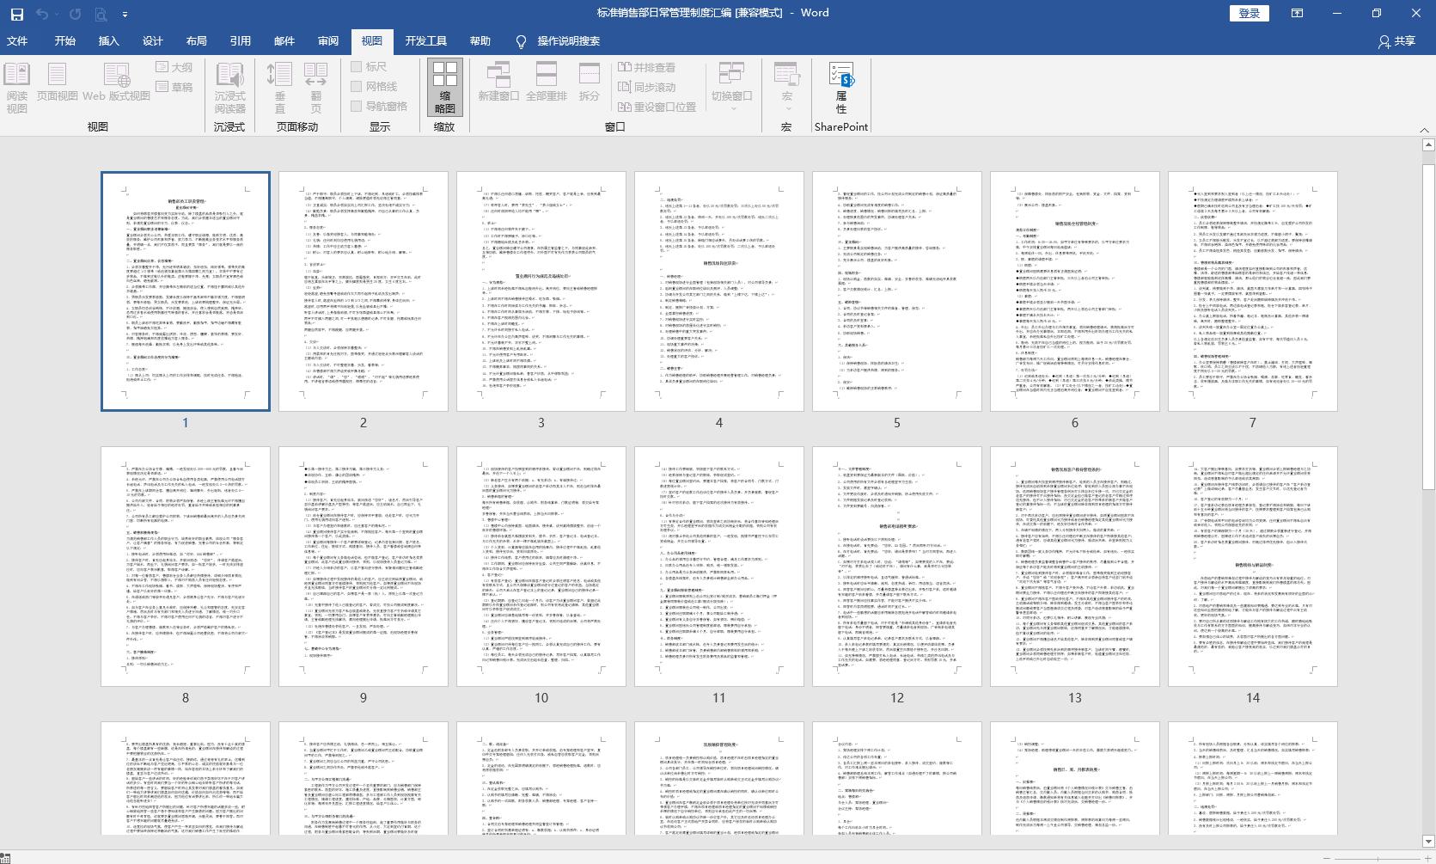Redo with the quick access arrow

(74, 14)
